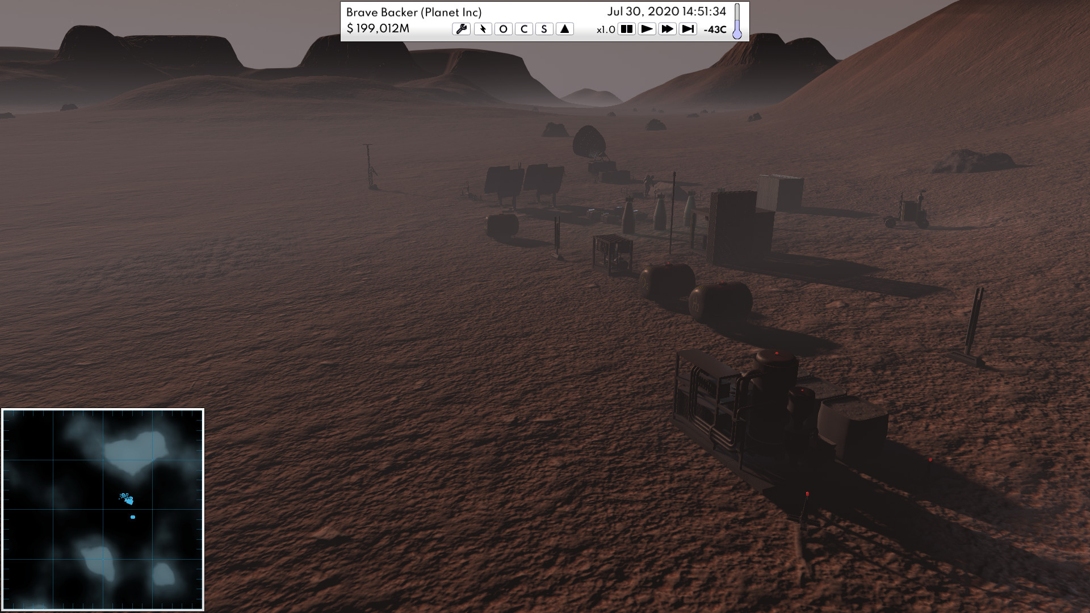Click the small isolated blue dot on minimap
The image size is (1090, 613).
[x=133, y=517]
